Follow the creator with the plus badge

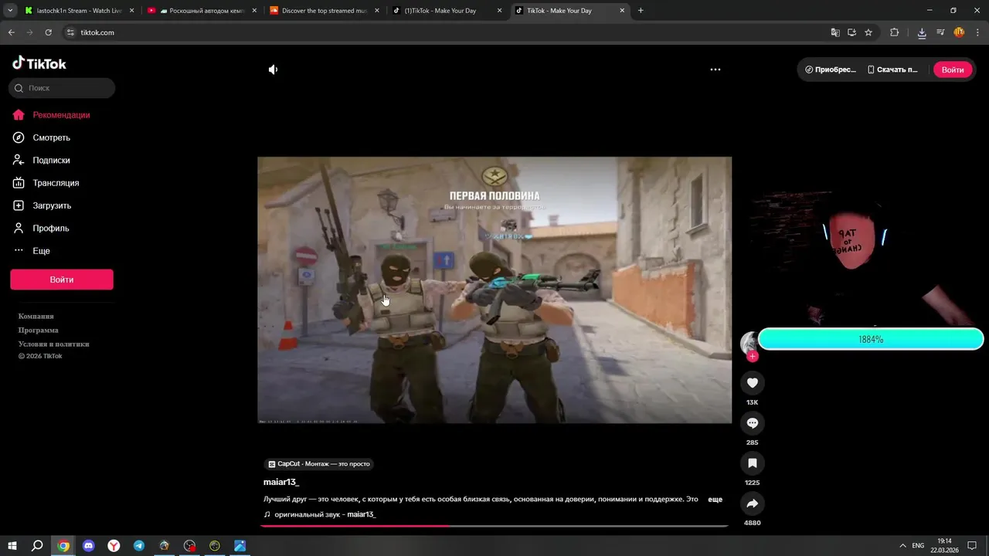(753, 357)
